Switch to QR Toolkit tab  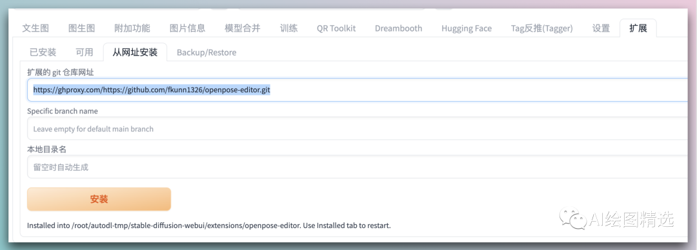tap(336, 28)
